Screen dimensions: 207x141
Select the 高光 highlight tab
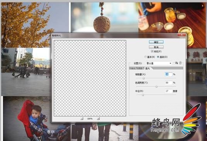148,68
